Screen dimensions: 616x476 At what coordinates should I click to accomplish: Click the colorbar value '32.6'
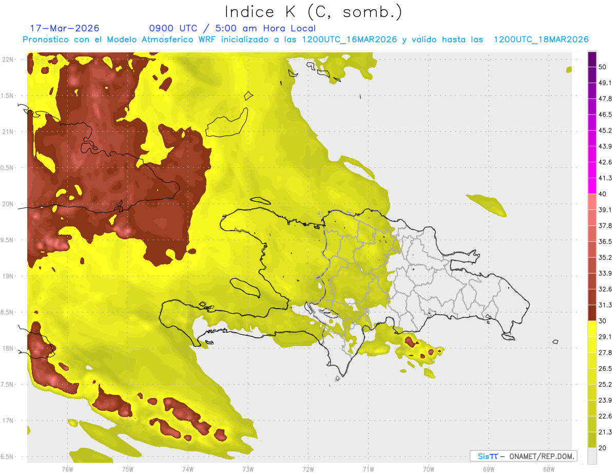click(x=605, y=289)
